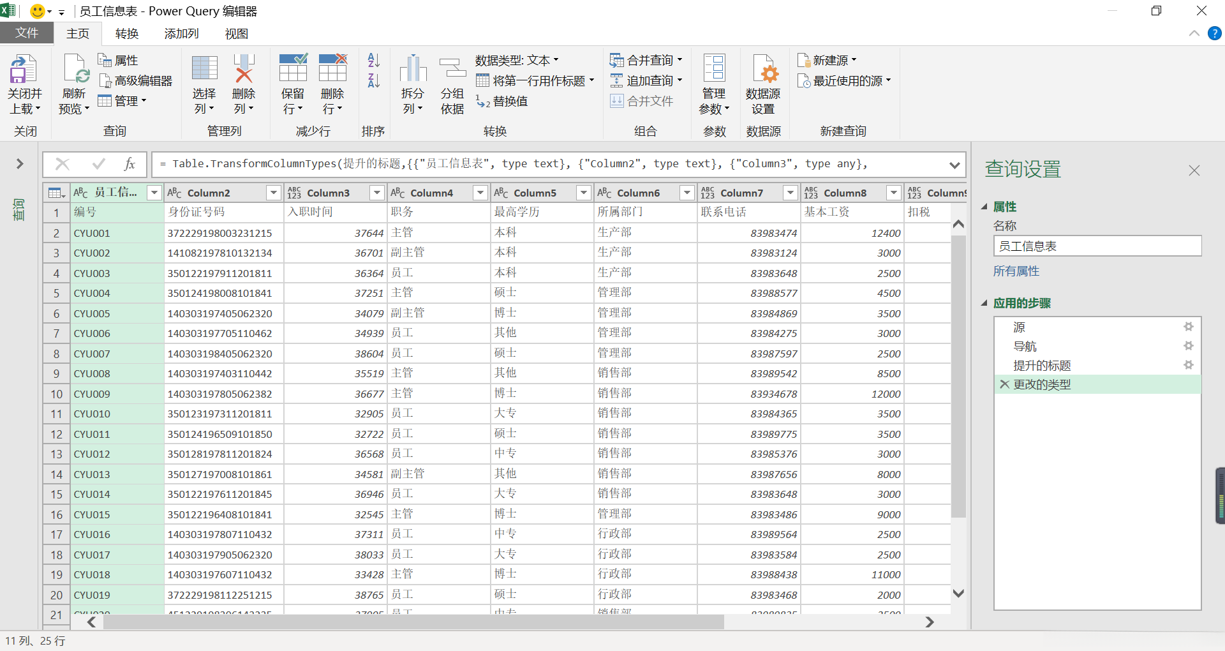Click the Close & Load icon
This screenshot has height=651, width=1225.
(x=24, y=69)
